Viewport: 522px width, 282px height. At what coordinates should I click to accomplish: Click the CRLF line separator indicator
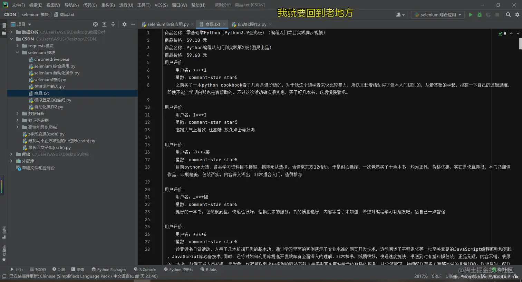coord(437,276)
